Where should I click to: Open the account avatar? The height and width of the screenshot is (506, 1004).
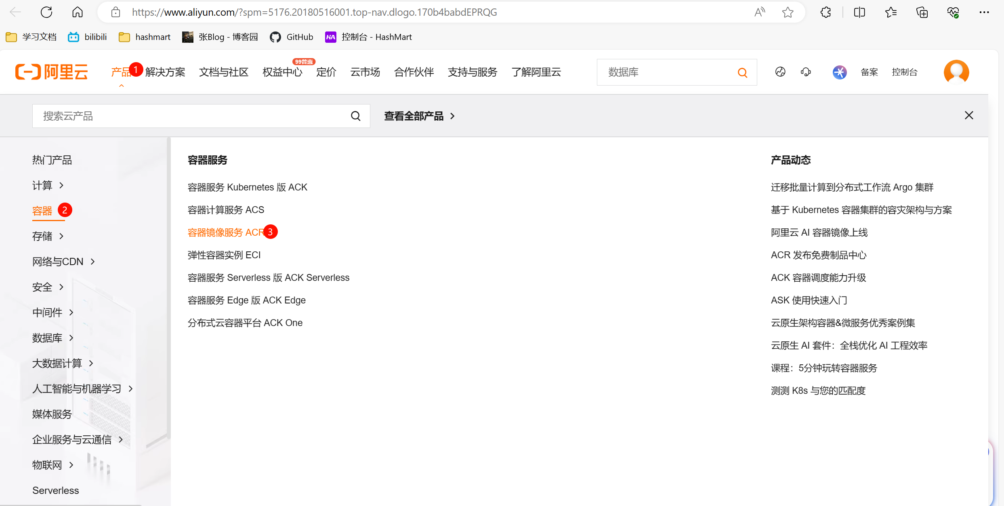pos(956,71)
